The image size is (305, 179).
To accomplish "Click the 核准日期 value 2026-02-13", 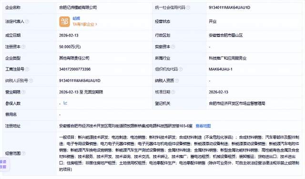I will click(x=218, y=92).
